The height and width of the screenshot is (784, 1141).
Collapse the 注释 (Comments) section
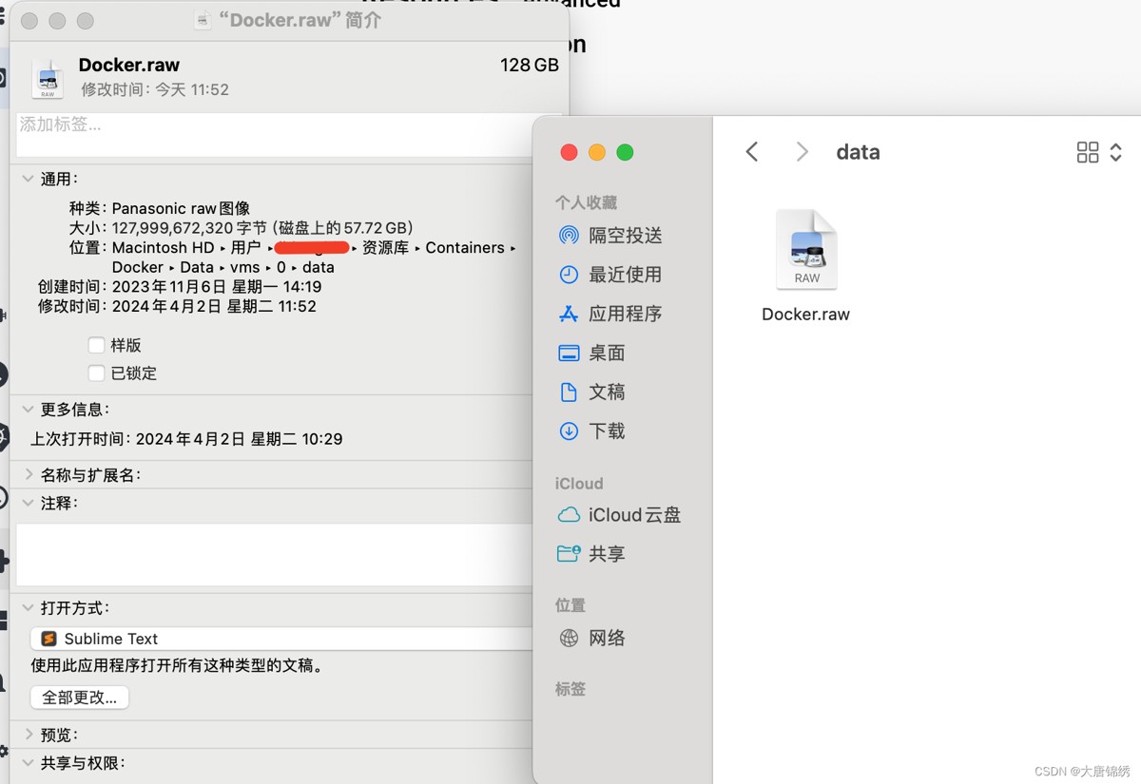[x=29, y=503]
